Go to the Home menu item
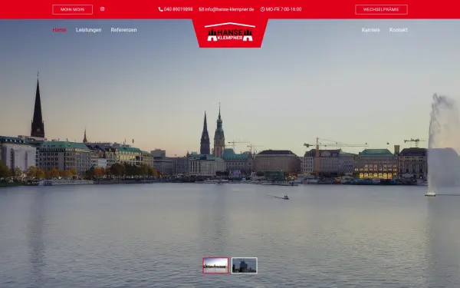 click(60, 30)
